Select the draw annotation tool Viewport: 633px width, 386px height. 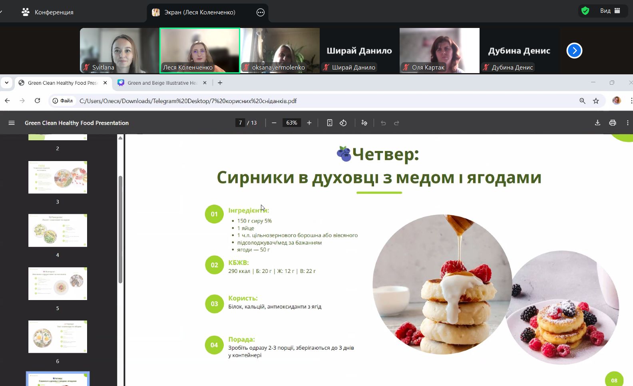tap(364, 123)
